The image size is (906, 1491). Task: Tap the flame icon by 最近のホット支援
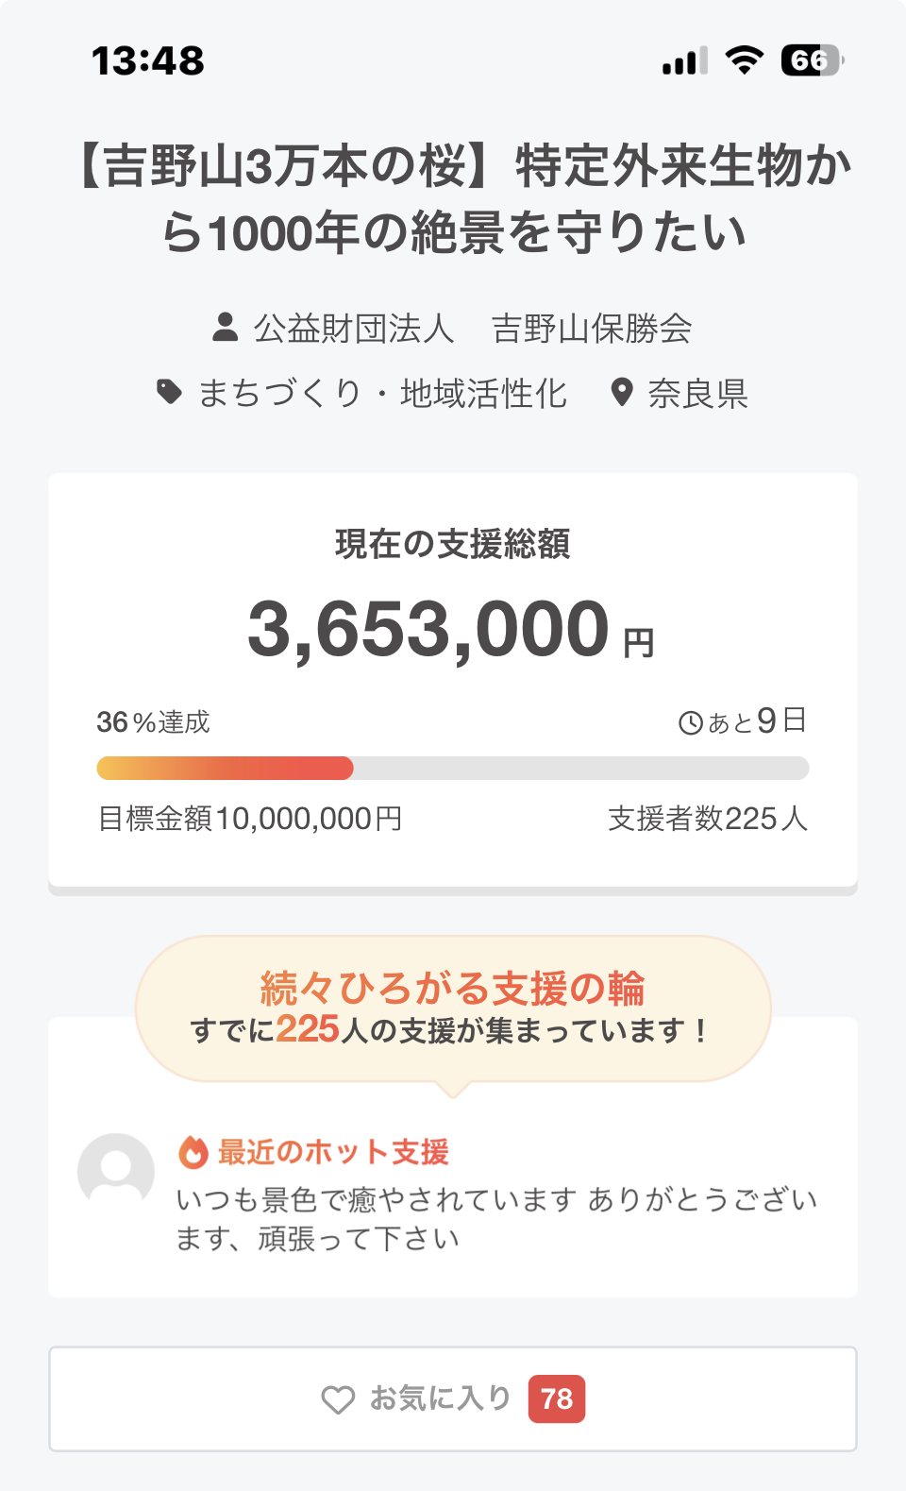pyautogui.click(x=193, y=1152)
